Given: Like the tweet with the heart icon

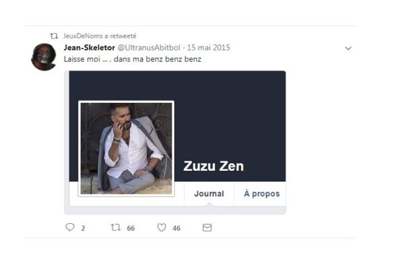Looking at the screenshot, I should point(162,227).
